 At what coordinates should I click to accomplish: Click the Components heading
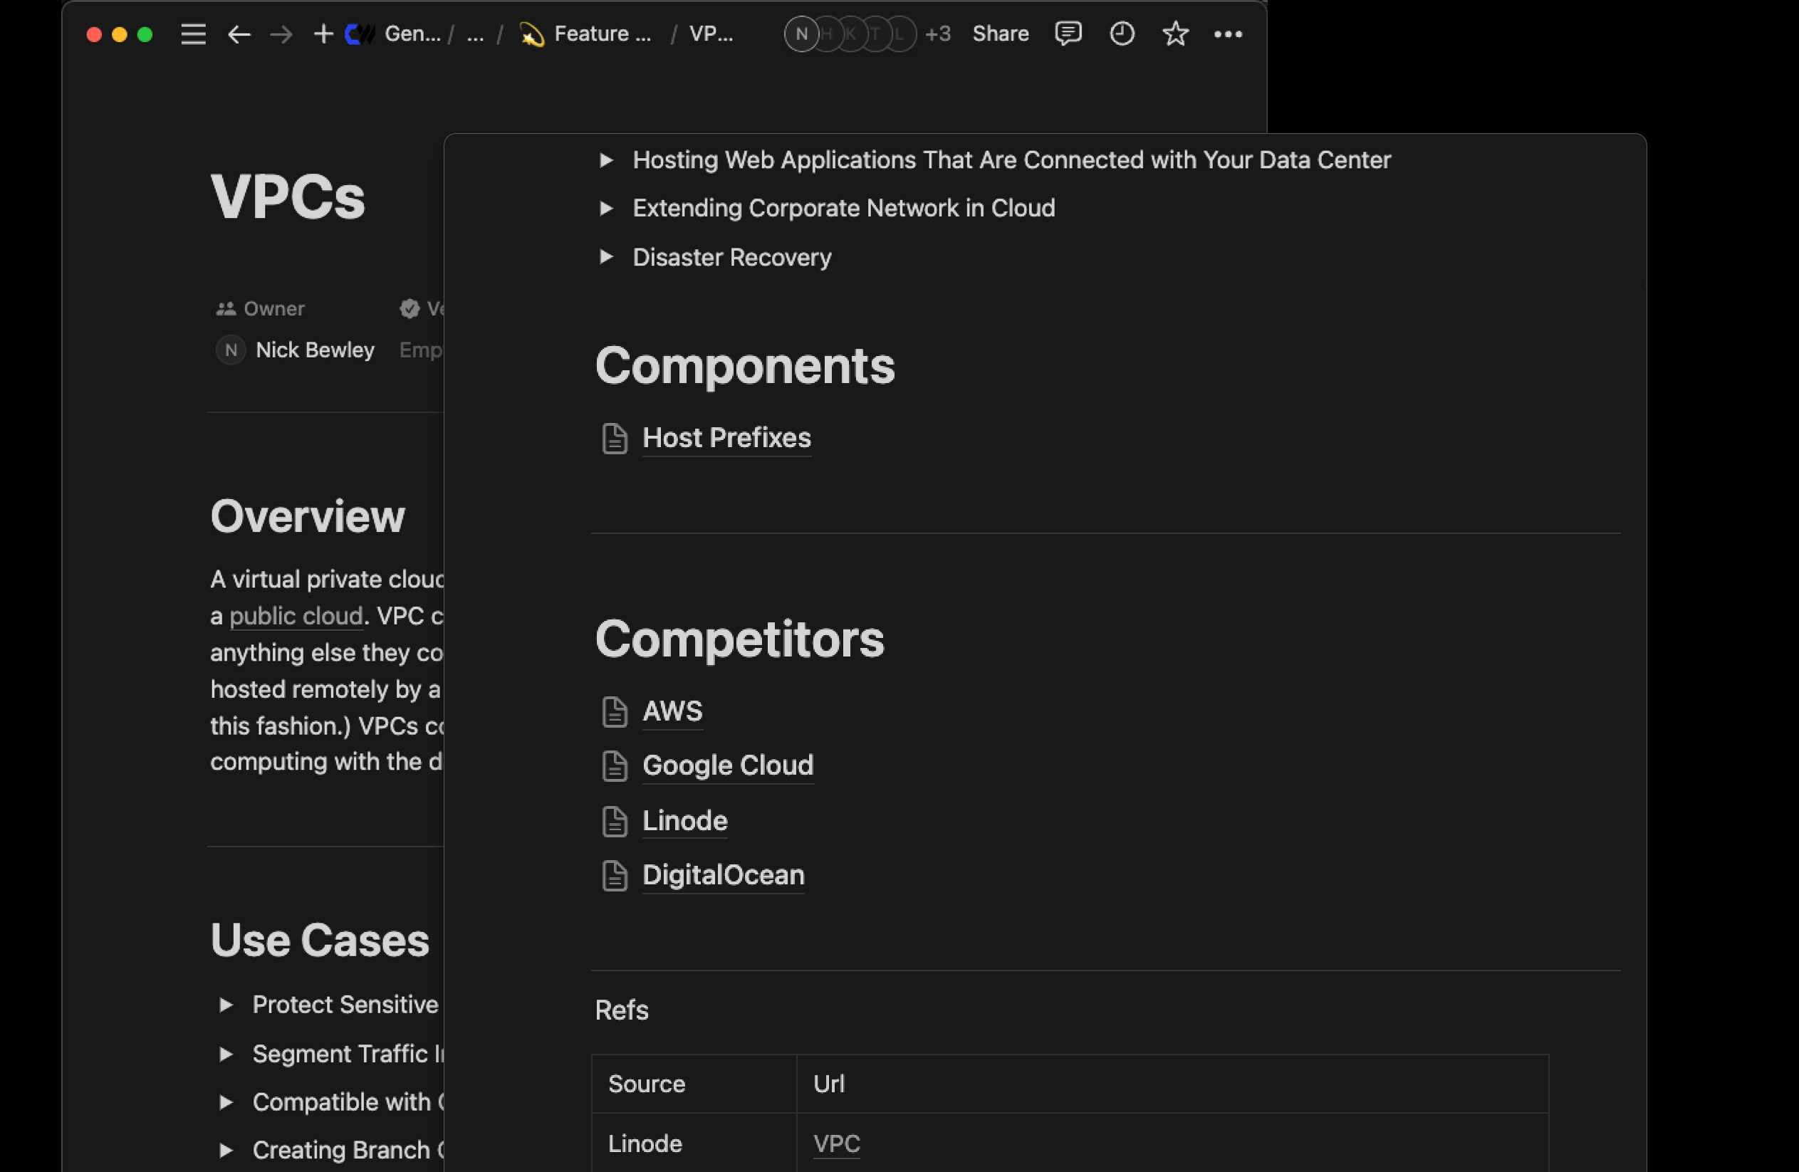click(744, 367)
